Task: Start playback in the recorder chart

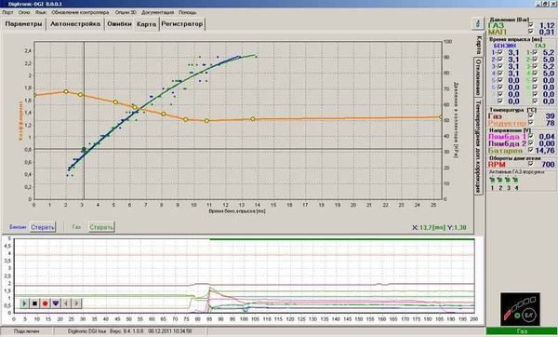Action: coord(24,303)
